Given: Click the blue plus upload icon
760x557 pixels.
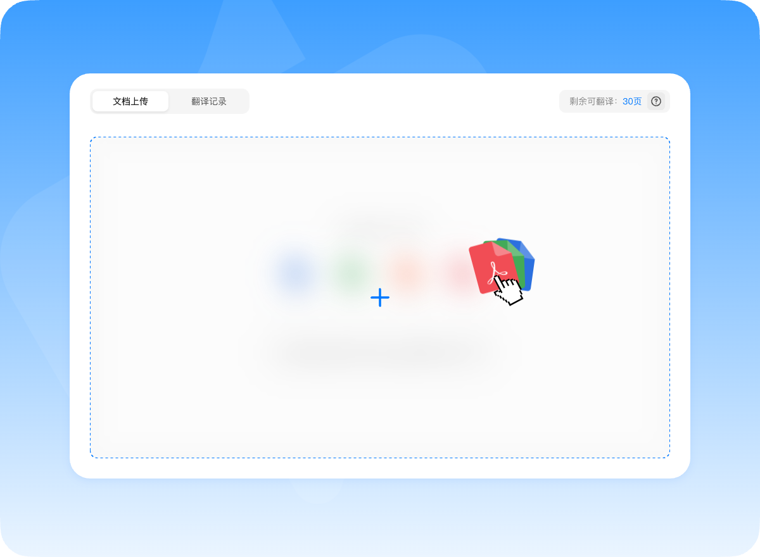Looking at the screenshot, I should pyautogui.click(x=380, y=297).
